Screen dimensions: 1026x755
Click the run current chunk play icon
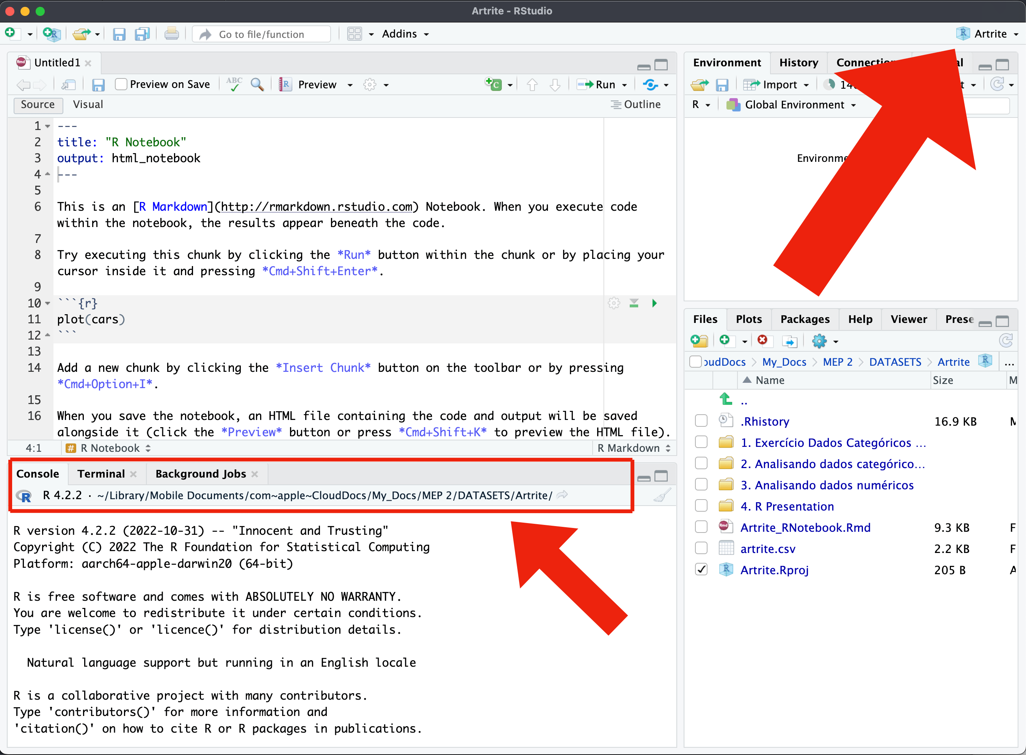654,303
